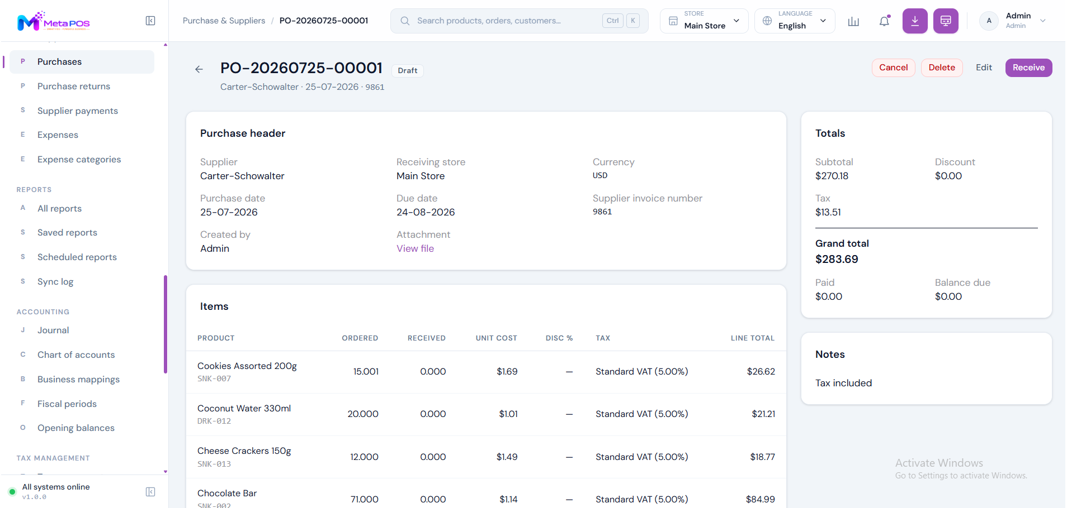Image resolution: width=1067 pixels, height=508 pixels.
Task: Click the LINE TOTAL column header
Action: [x=752, y=338]
